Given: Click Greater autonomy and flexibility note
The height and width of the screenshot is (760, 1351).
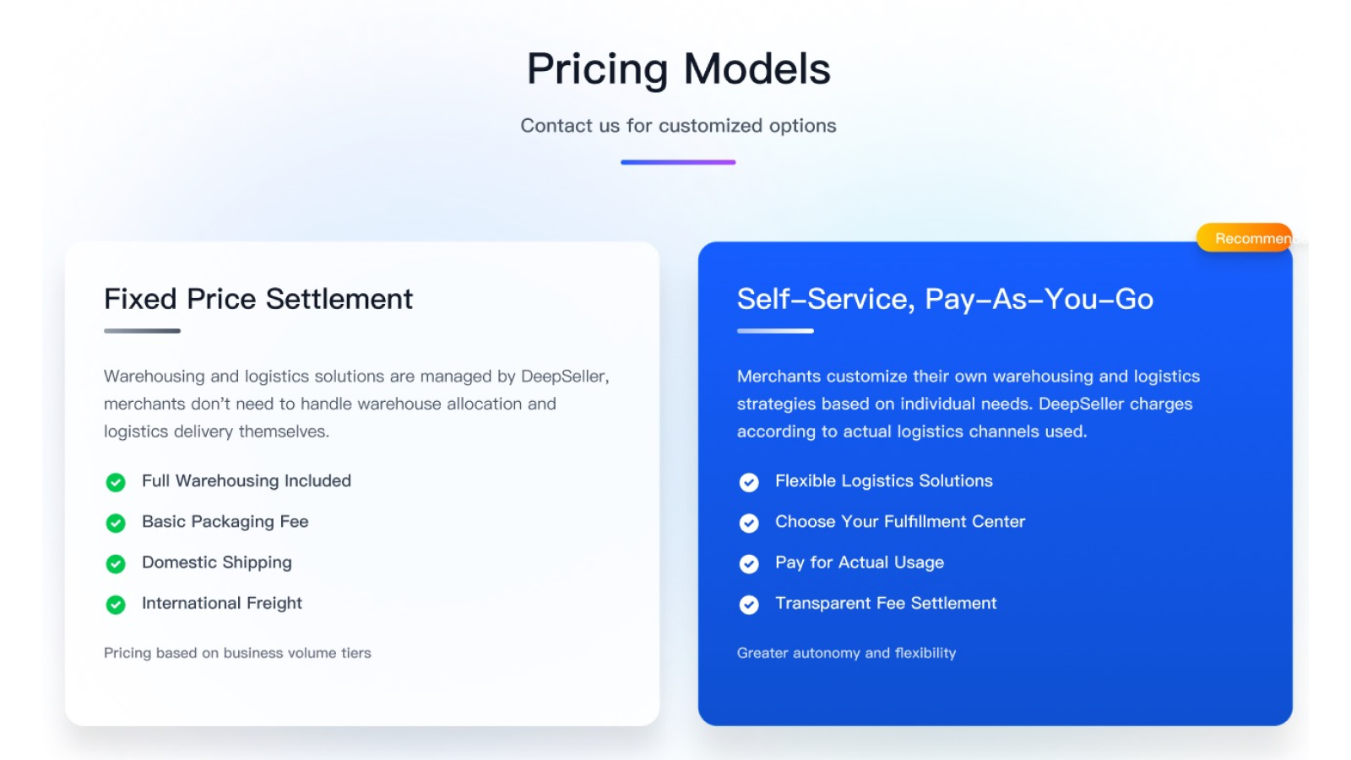Looking at the screenshot, I should point(846,653).
